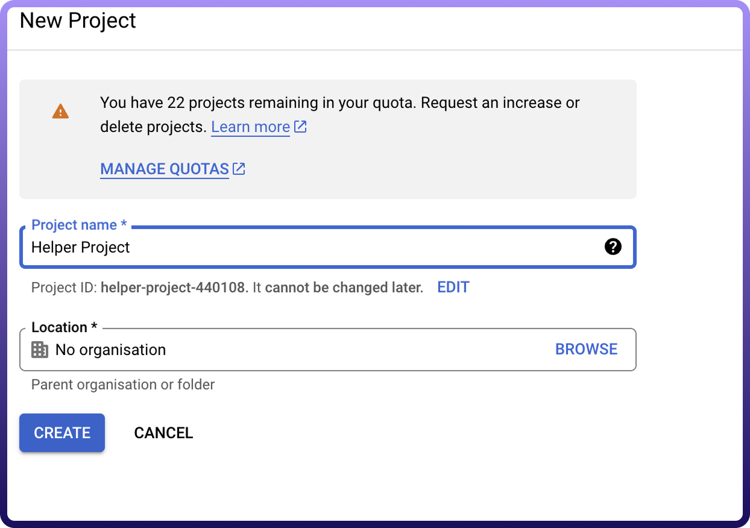The height and width of the screenshot is (528, 750).
Task: Click the Location field label
Action: 64,327
